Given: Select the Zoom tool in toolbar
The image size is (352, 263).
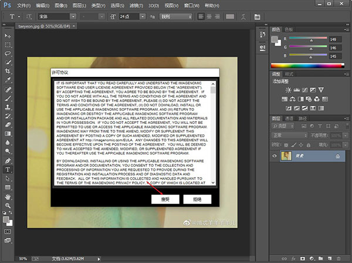Looking at the screenshot, I should pyautogui.click(x=8, y=205).
